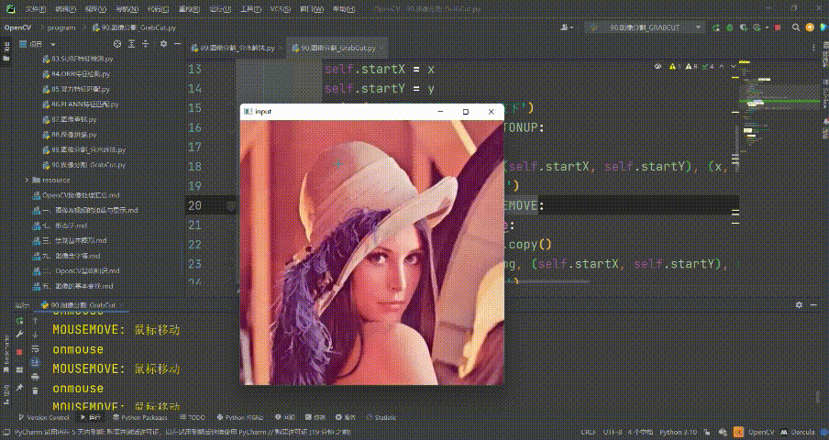The image size is (829, 440).
Task: Open TODO tool window
Action: tap(193, 417)
